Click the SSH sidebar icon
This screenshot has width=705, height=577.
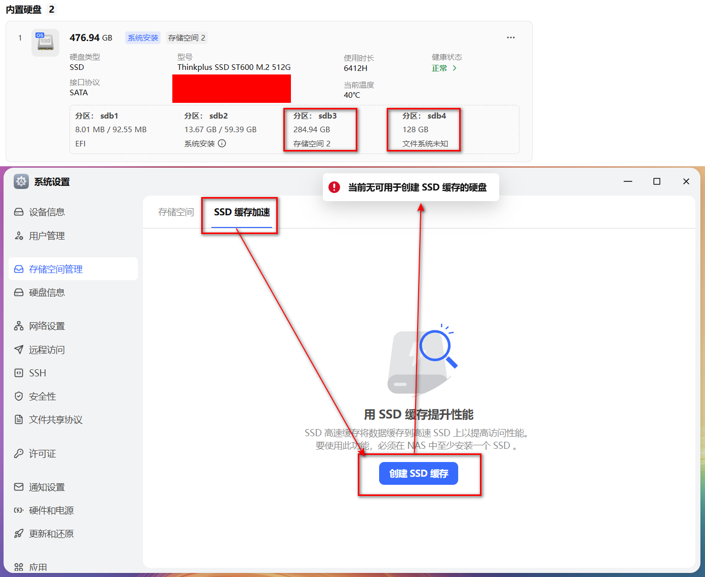[19, 373]
